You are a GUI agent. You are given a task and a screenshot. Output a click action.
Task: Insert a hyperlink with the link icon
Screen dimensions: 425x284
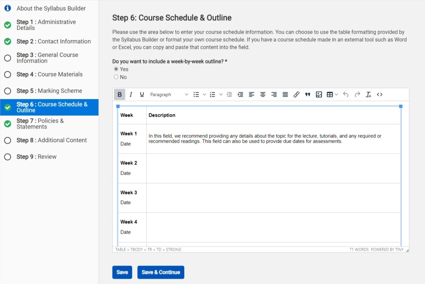[x=296, y=94]
